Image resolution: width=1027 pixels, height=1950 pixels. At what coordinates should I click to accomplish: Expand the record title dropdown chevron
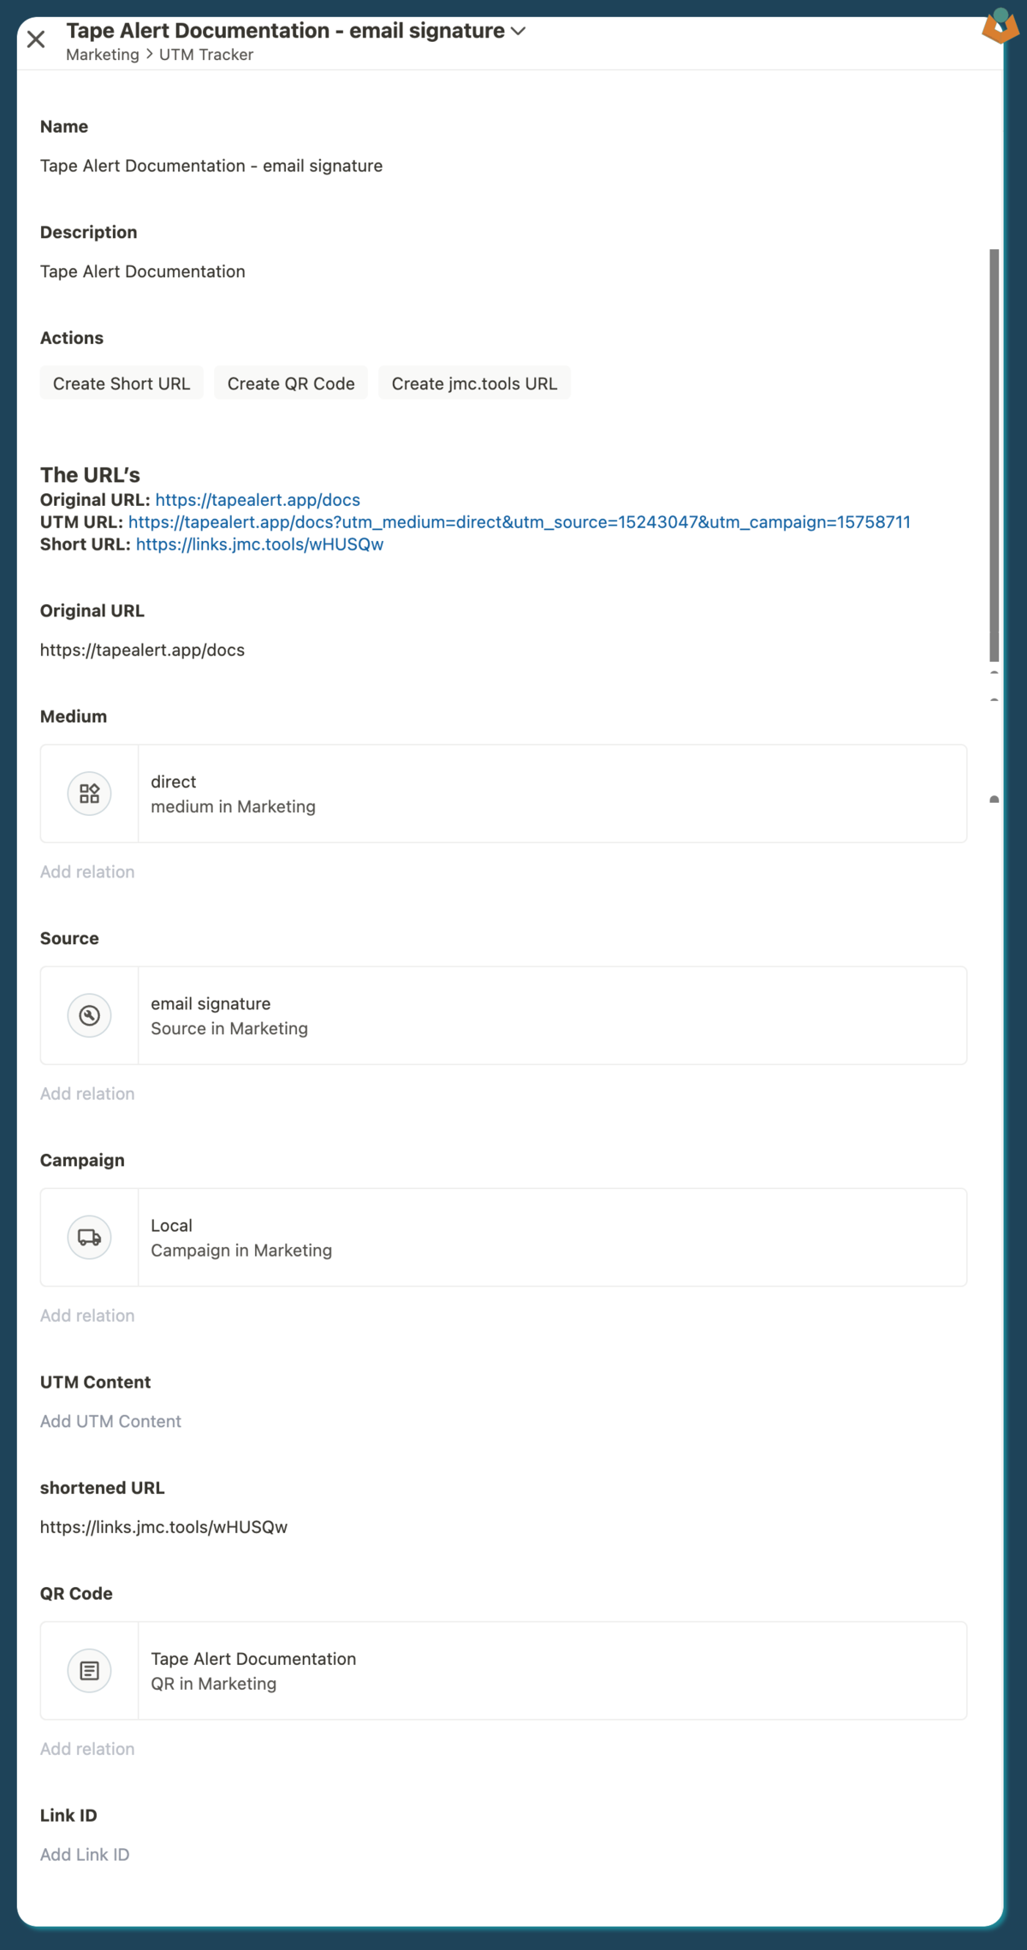point(518,31)
